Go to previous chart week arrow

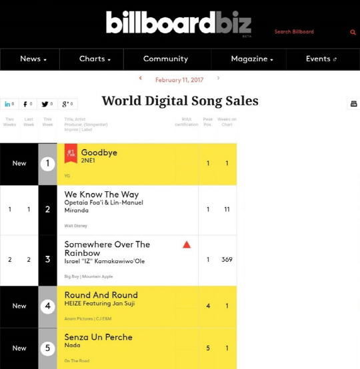tap(141, 78)
